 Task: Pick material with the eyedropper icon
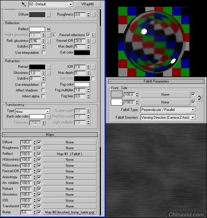[x=24, y=4]
